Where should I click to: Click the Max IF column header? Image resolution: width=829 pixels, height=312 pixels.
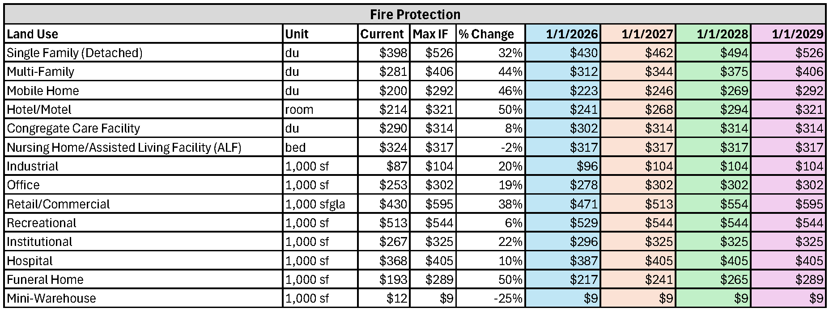coord(430,34)
